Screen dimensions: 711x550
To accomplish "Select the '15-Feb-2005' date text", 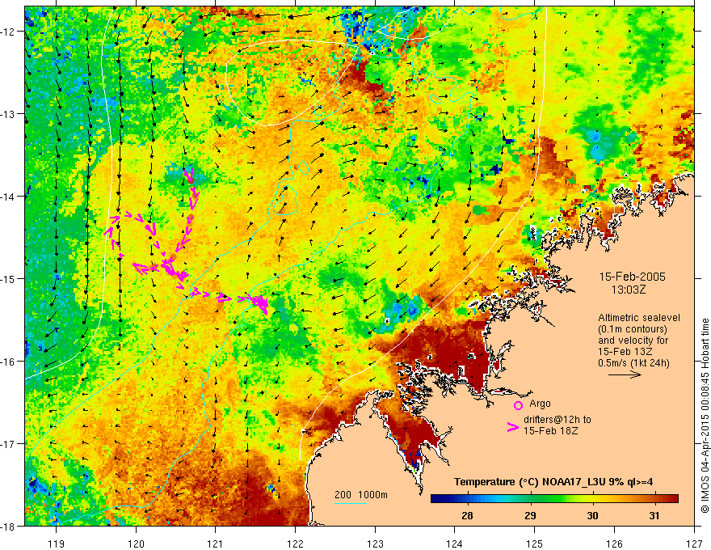I will tap(632, 277).
